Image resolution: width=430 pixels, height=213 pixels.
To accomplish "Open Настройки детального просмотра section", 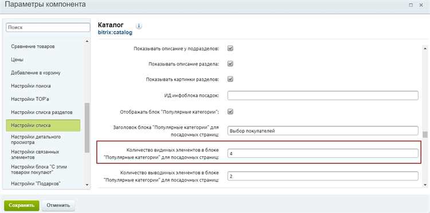I will [36, 140].
